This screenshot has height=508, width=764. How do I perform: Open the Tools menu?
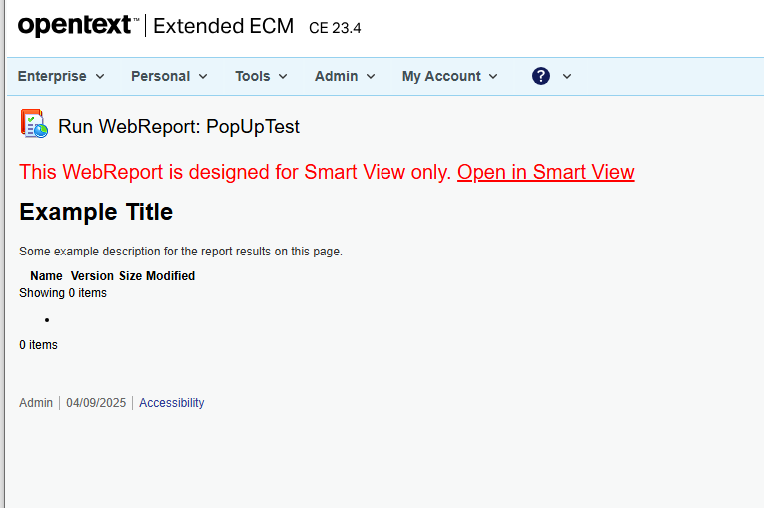pyautogui.click(x=261, y=76)
